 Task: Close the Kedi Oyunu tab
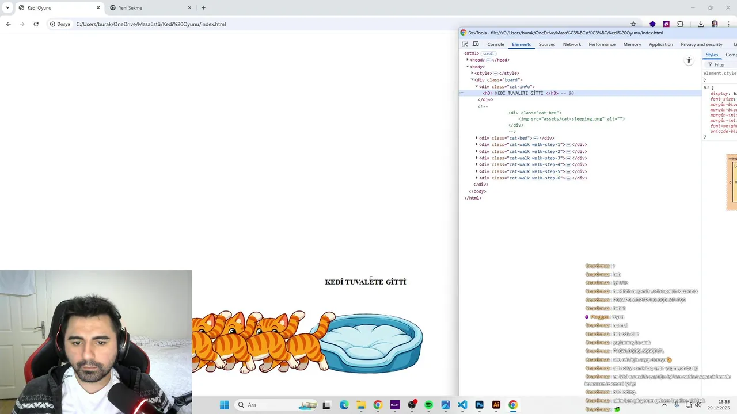pos(98,8)
